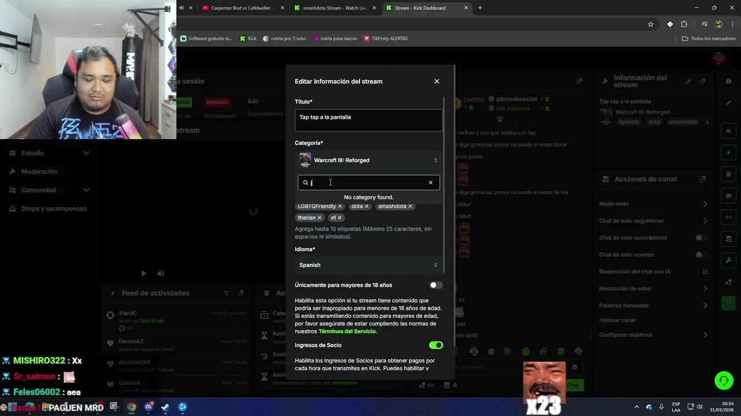Play the stream preview
Image resolution: width=741 pixels, height=416 pixels.
144,273
